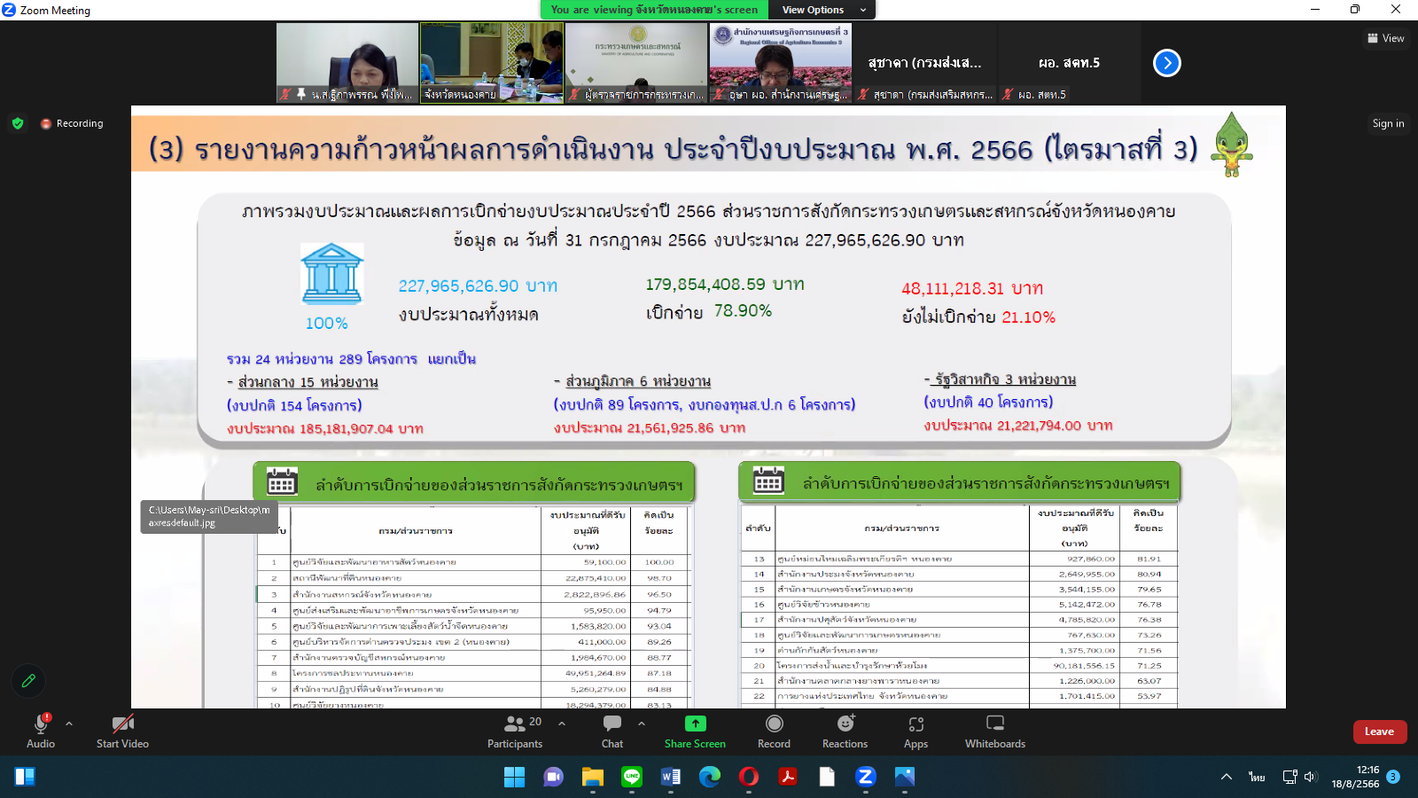
Task: Open the volume control in system tray
Action: click(x=1311, y=777)
